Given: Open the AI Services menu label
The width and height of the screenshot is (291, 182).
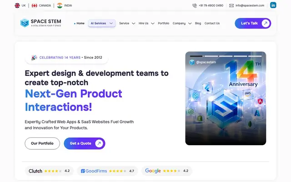Looking at the screenshot, I should pos(98,23).
